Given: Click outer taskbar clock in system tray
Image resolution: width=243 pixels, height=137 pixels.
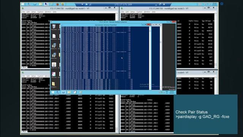Looking at the screenshot, I should coord(215,4).
